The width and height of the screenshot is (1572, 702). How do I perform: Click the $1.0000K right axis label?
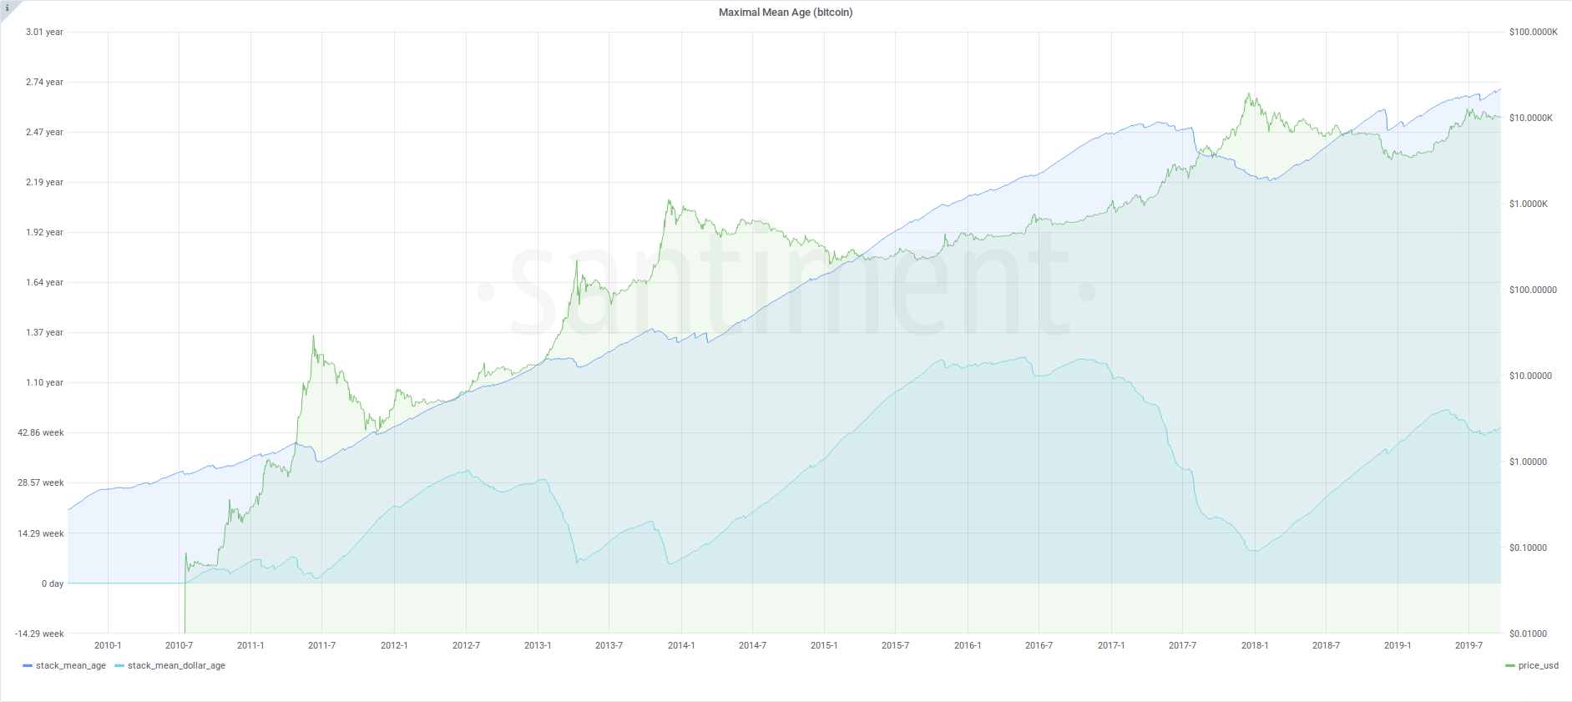point(1528,205)
